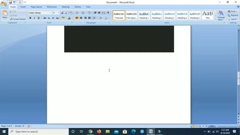This screenshot has width=240, height=135.
Task: Click Windows search box
Action: coord(39,132)
